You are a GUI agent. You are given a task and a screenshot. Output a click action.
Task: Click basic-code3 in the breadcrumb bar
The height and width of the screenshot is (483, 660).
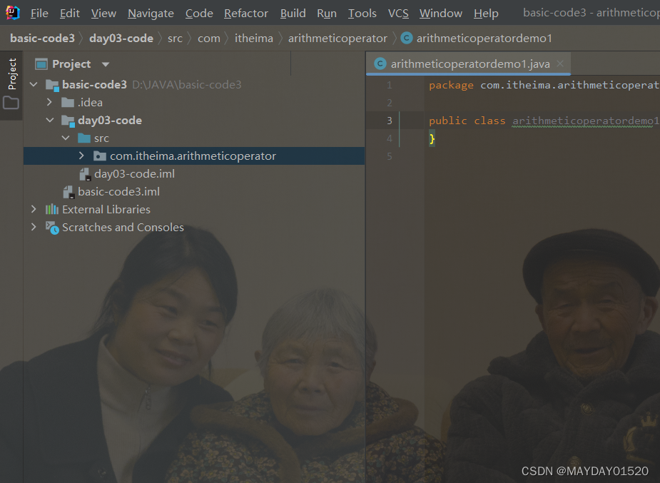pos(42,39)
